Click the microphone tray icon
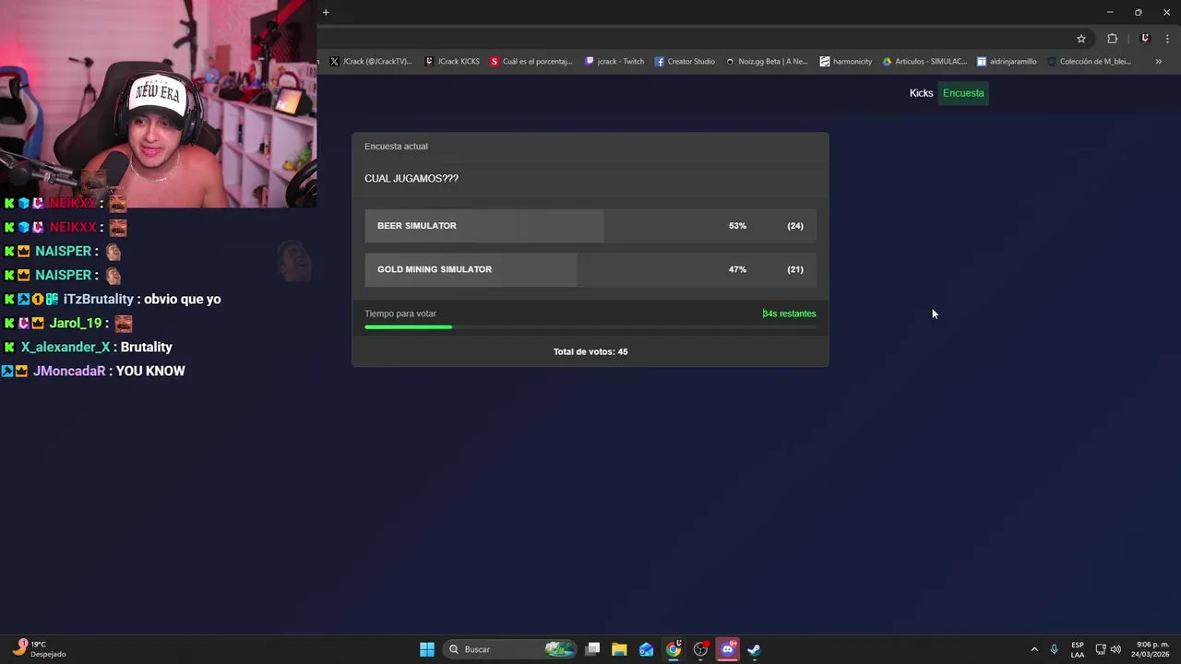Viewport: 1181px width, 664px height. click(1054, 649)
